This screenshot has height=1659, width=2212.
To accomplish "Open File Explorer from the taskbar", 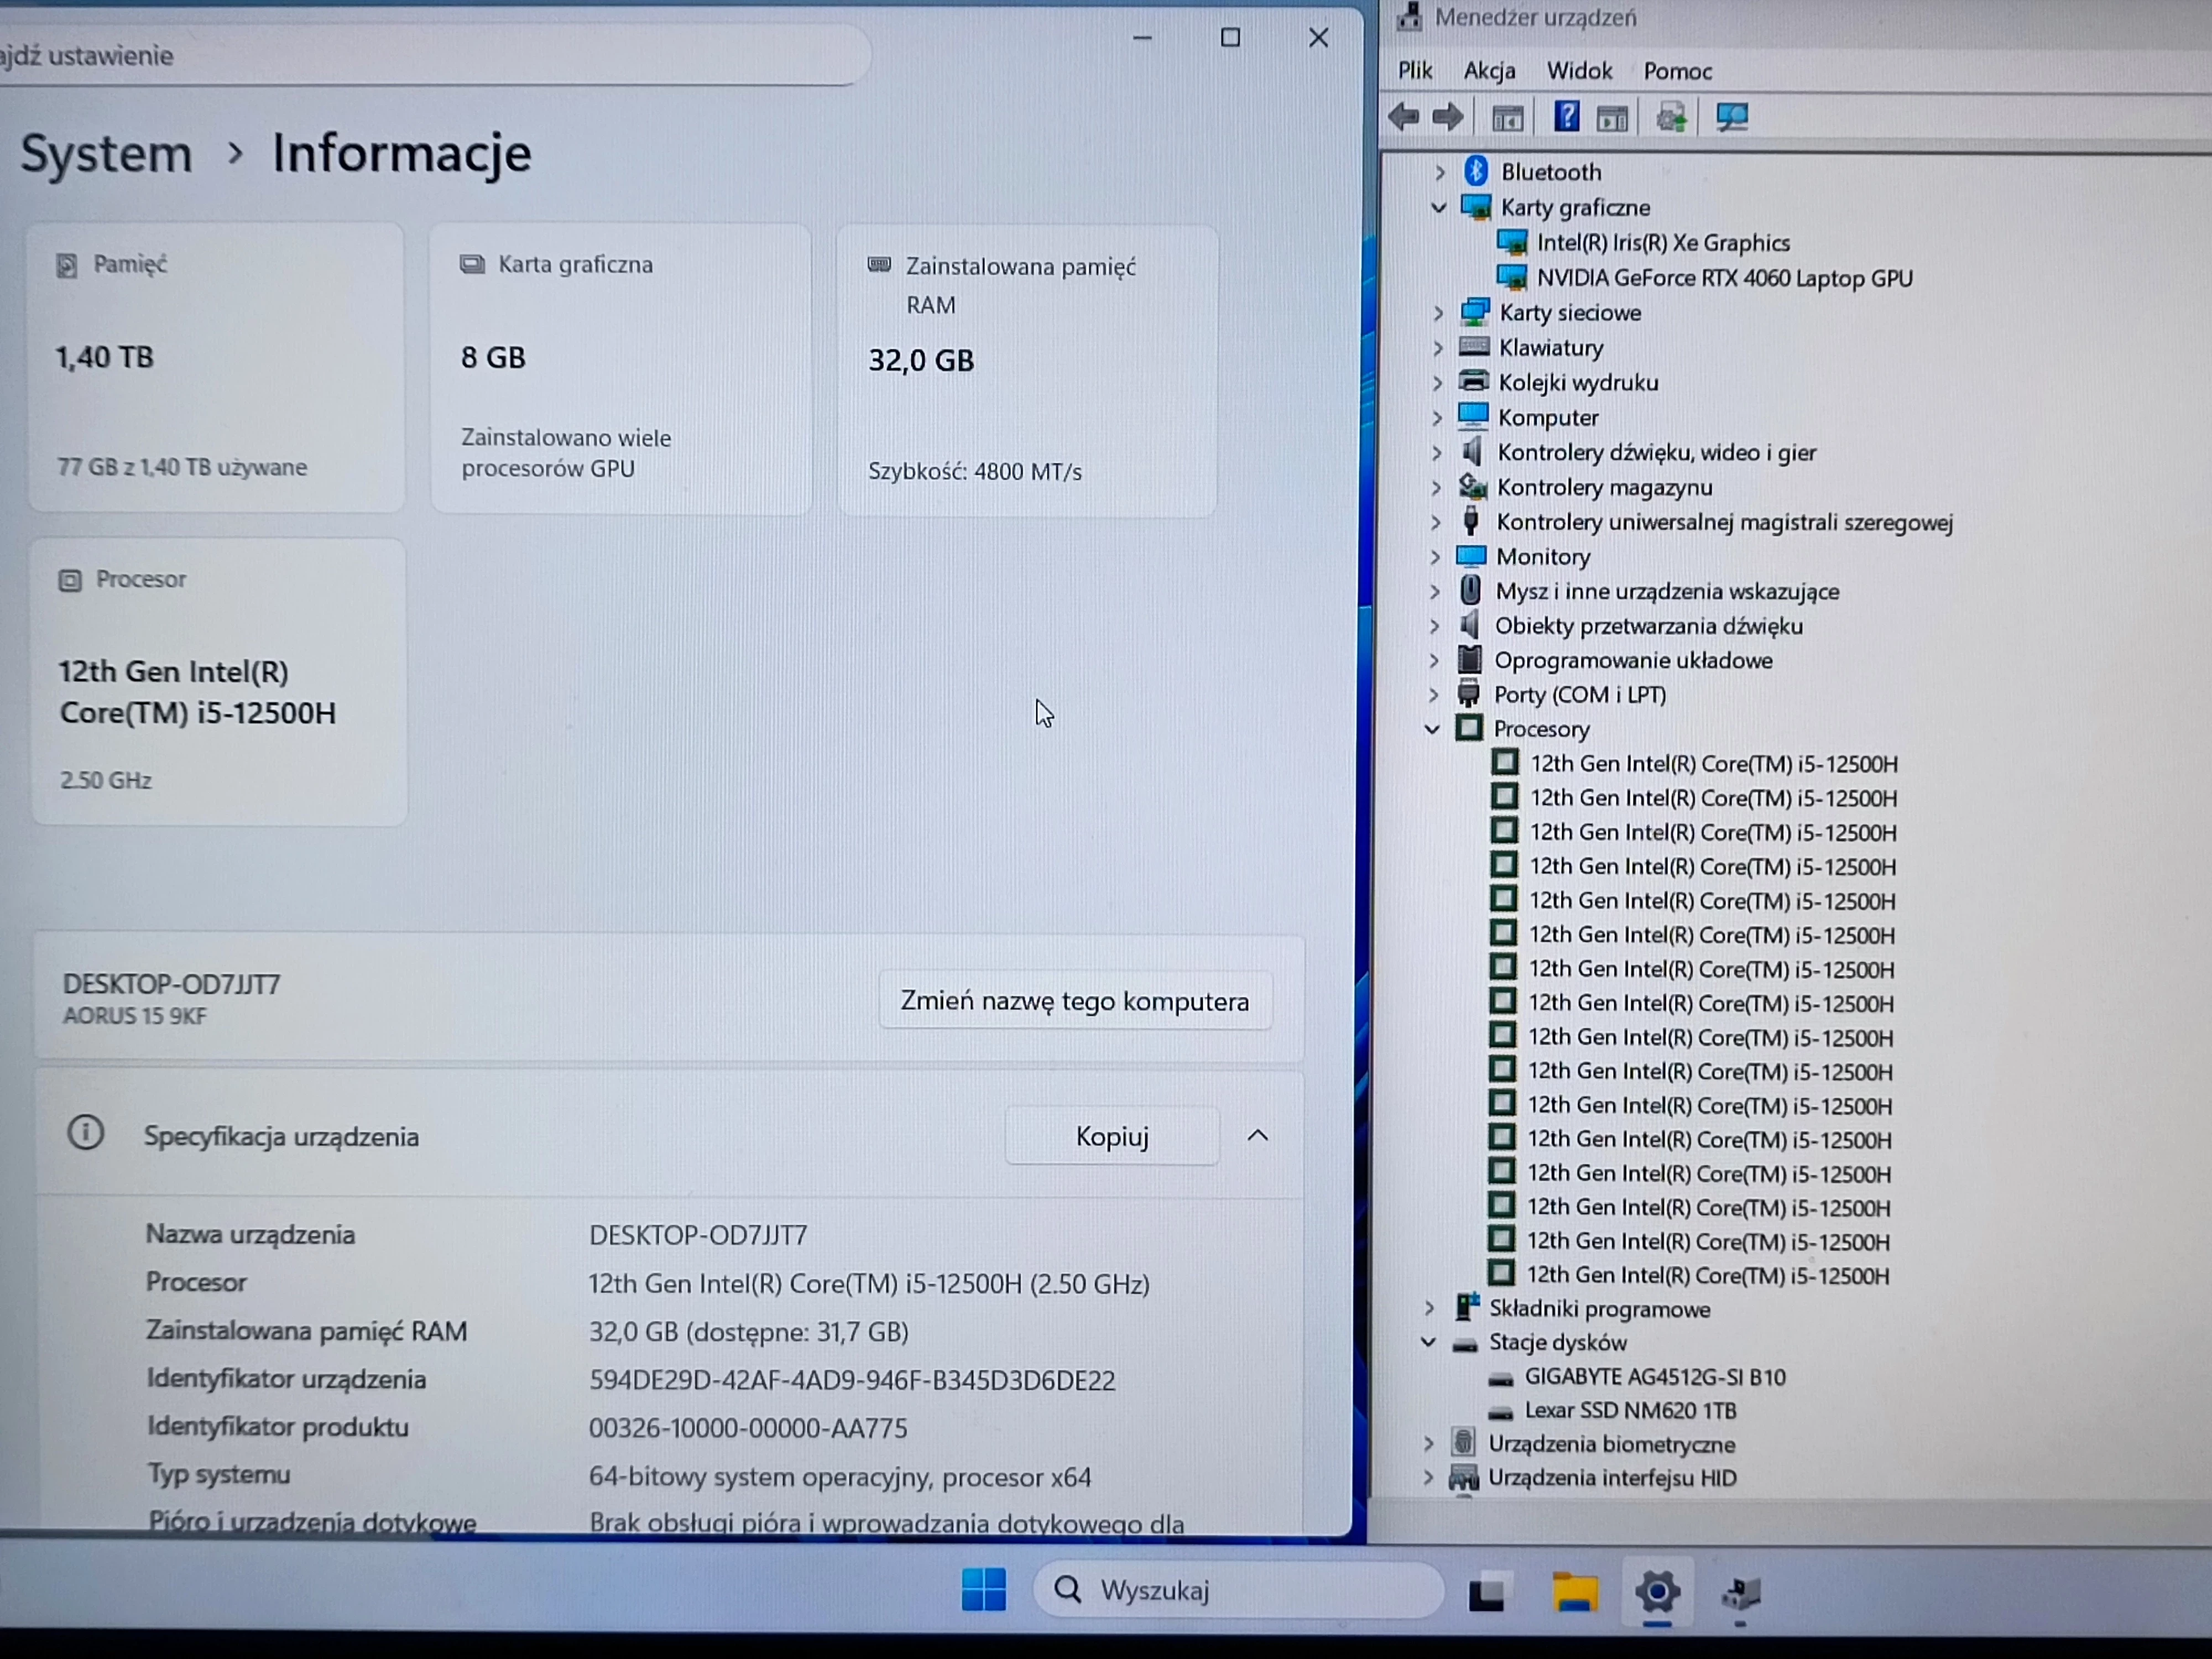I will pyautogui.click(x=1574, y=1591).
